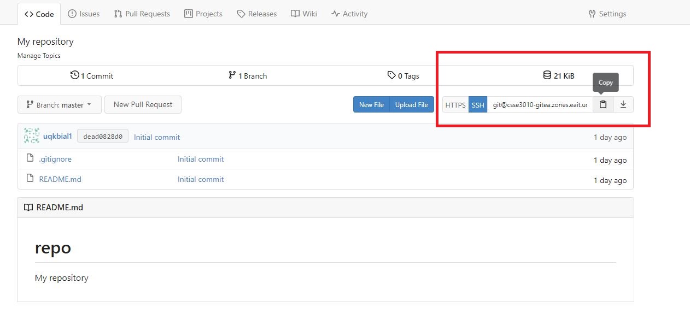Viewport: 690px width, 319px height.
Task: View the 1 Commit history
Action: click(92, 75)
